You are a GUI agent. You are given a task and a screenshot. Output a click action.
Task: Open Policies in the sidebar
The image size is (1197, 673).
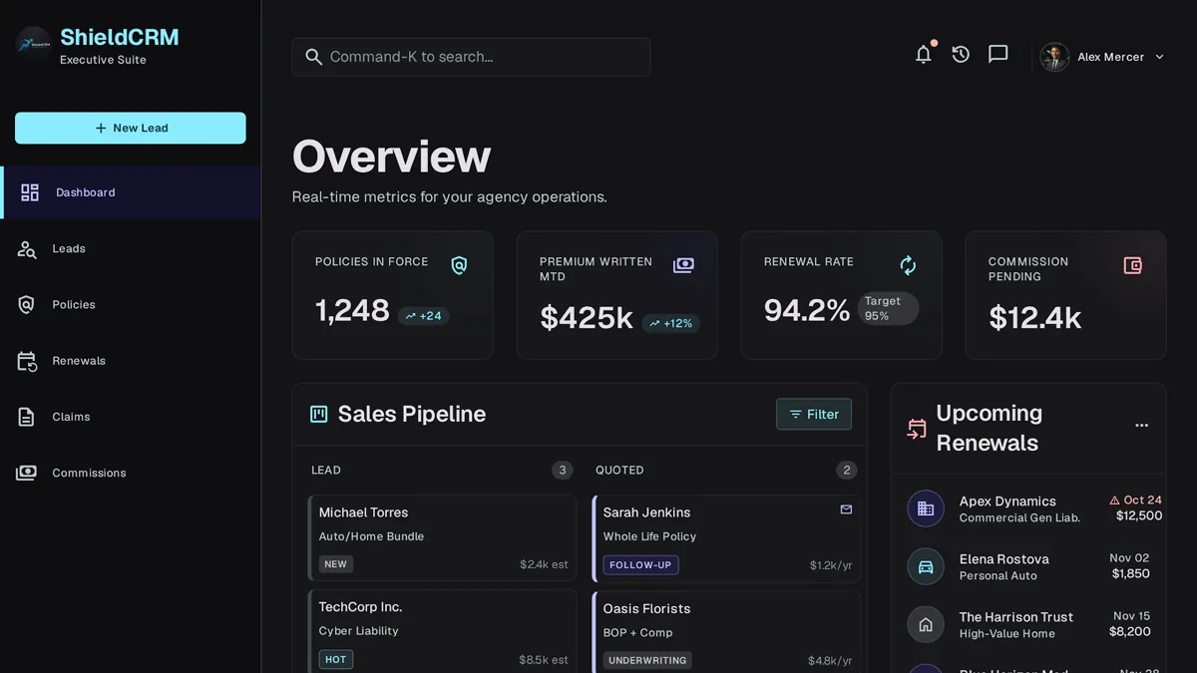tap(131, 305)
